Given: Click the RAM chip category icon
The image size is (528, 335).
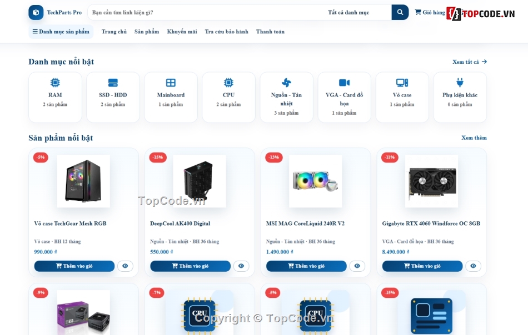Looking at the screenshot, I should 55,83.
